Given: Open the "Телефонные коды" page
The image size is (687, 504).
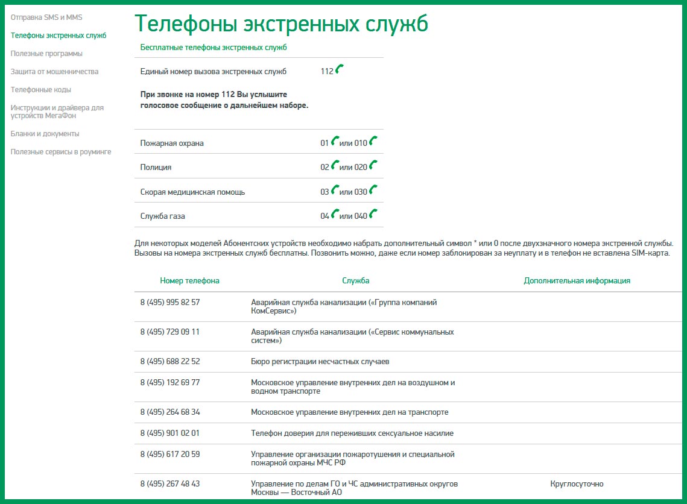Looking at the screenshot, I should 41,89.
